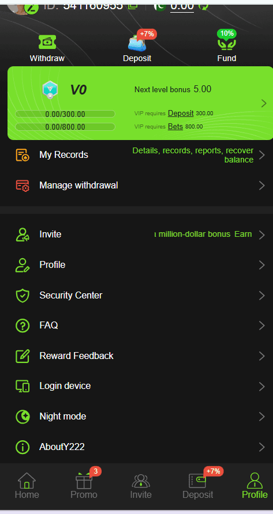Screen dimensions: 273x514
Task: Switch to the bottom Deposit tab
Action: 198,486
